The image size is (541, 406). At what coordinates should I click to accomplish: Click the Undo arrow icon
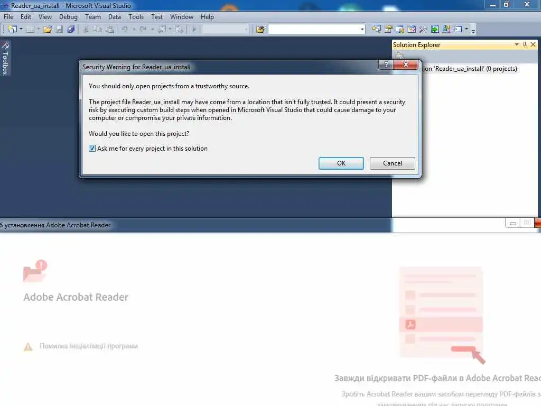125,30
